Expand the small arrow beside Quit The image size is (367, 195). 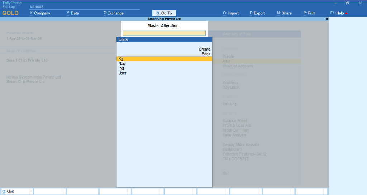point(31,191)
